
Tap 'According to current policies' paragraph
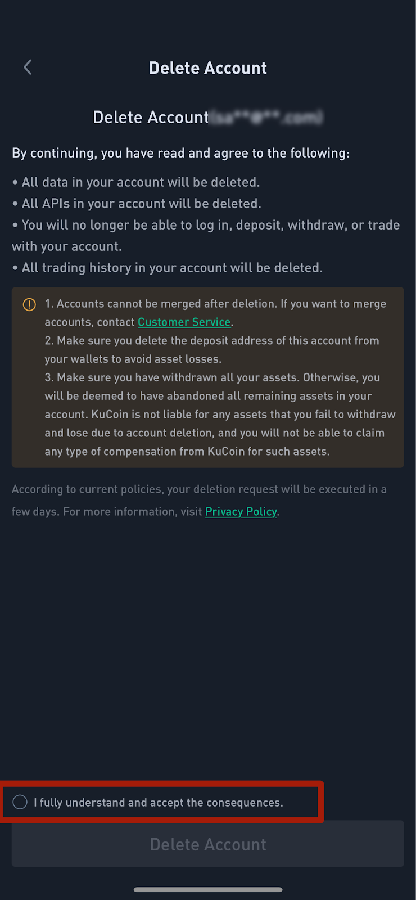click(200, 501)
